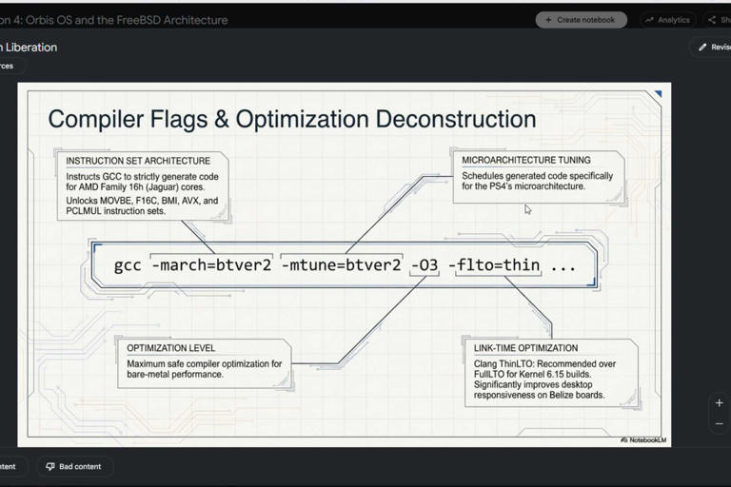Image resolution: width=731 pixels, height=487 pixels.
Task: Click the Share icon in the top bar
Action: pyautogui.click(x=712, y=20)
